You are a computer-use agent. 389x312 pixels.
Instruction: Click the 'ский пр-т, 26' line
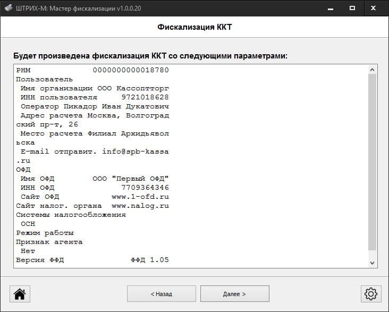(x=47, y=124)
